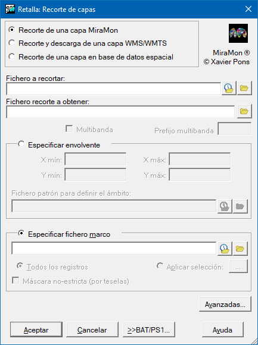The image size is (258, 345).
Task: Click the title bar application icon
Action: (x=10, y=10)
